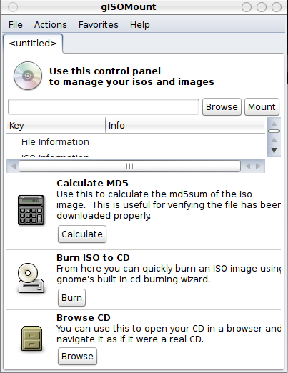Viewport: 288px width, 373px height.
Task: Click the top up arrow of the list scrollbar
Action: coord(274,124)
